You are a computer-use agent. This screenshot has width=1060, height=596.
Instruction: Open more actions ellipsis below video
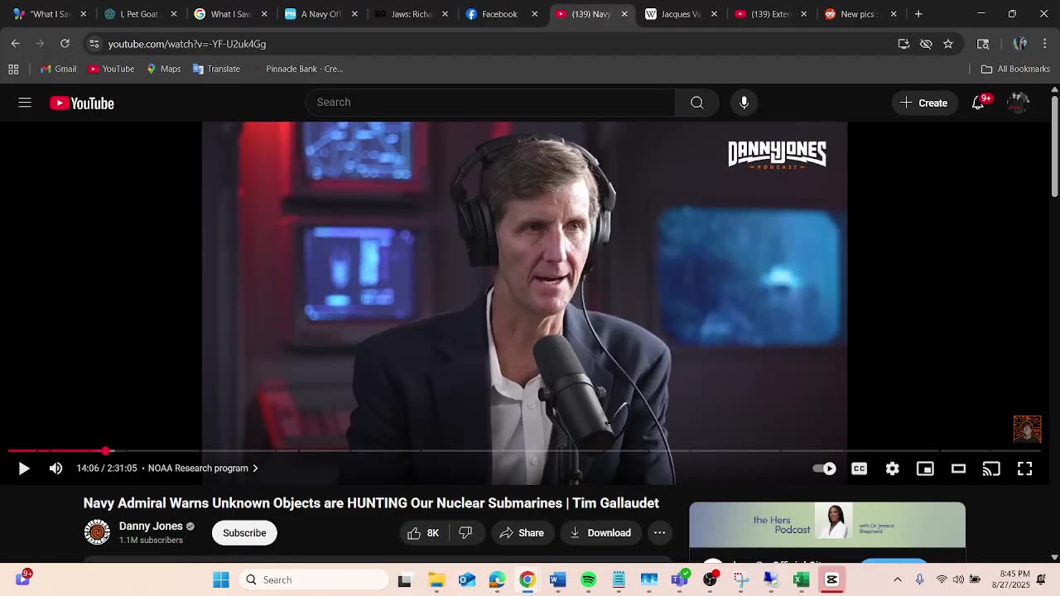click(x=659, y=533)
